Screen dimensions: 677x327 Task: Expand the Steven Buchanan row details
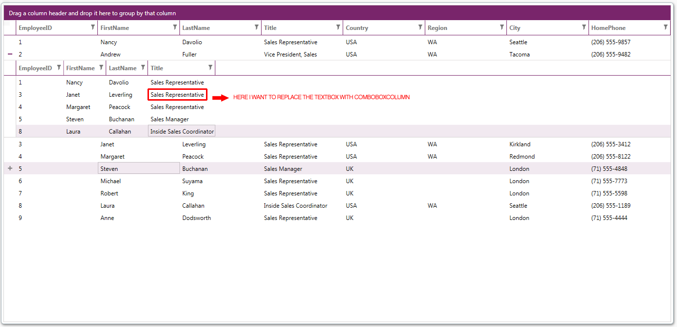point(10,168)
